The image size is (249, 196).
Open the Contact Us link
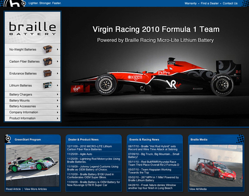[x=230, y=3]
